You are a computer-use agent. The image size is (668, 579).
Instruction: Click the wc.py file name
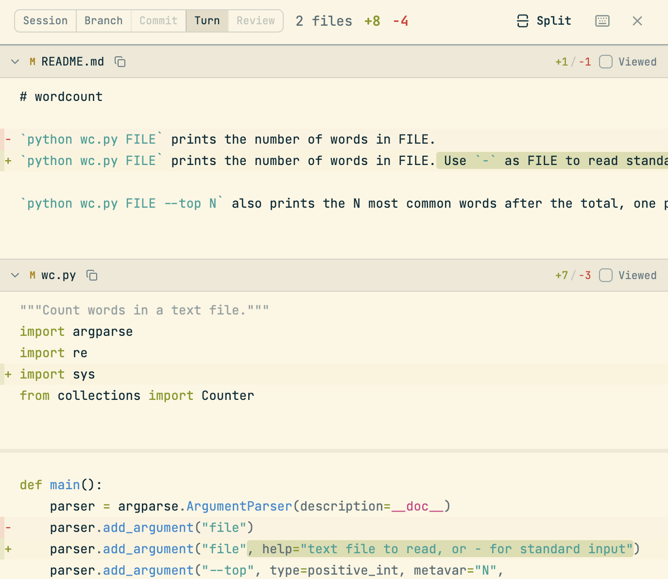click(x=59, y=275)
